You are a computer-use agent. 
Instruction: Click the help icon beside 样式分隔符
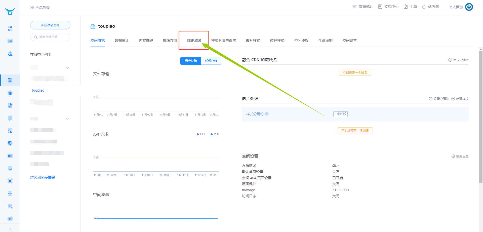click(267, 114)
